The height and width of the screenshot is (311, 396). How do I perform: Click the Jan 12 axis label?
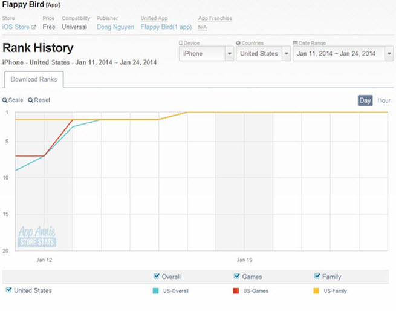tap(44, 260)
